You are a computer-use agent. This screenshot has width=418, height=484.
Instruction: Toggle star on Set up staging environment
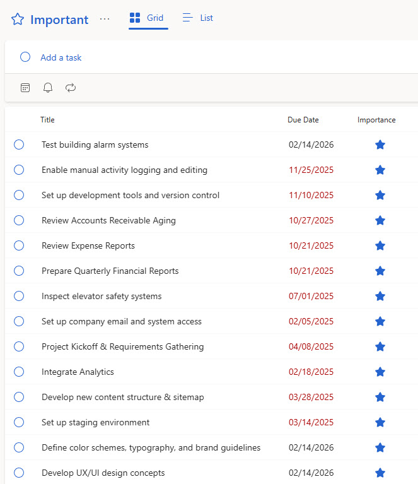pos(380,422)
